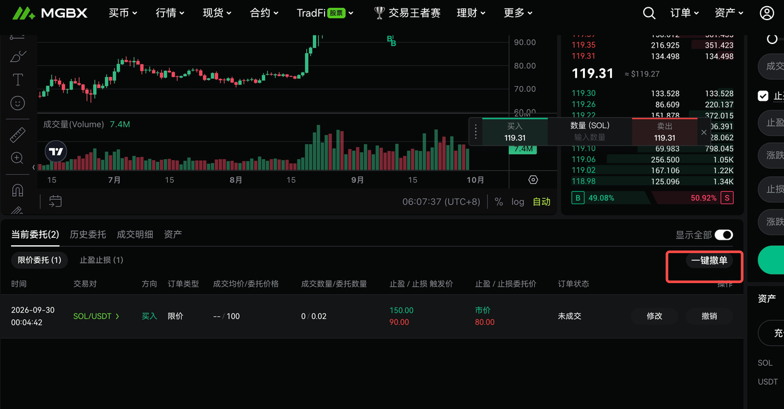Image resolution: width=784 pixels, height=409 pixels.
Task: Click the 未成交 order status cell
Action: (x=570, y=316)
